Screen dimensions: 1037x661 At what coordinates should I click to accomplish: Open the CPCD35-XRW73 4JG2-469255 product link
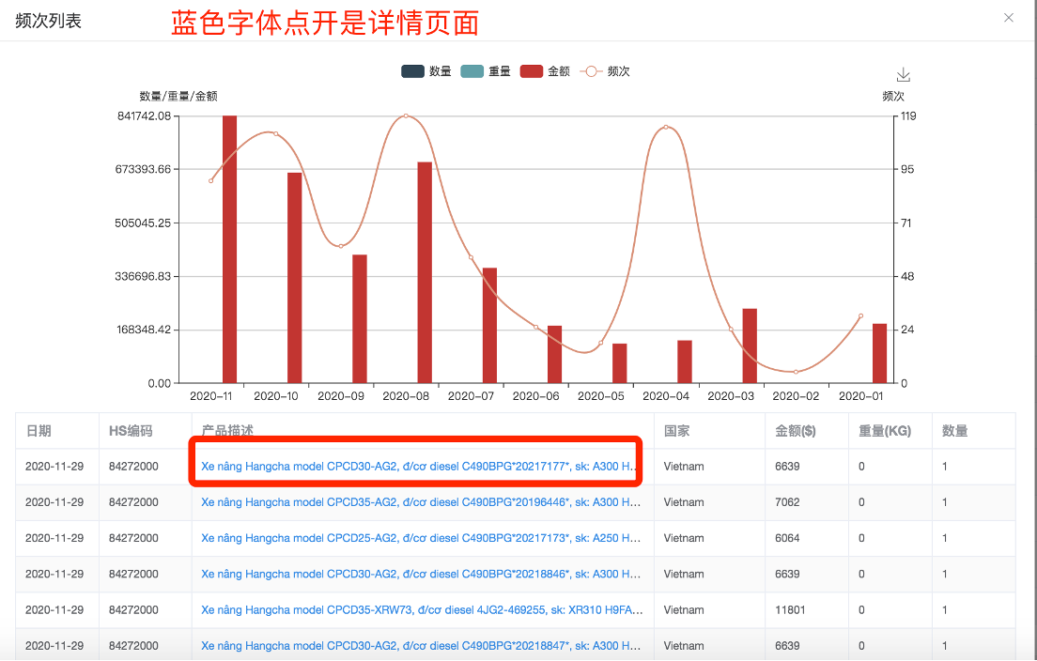[422, 609]
